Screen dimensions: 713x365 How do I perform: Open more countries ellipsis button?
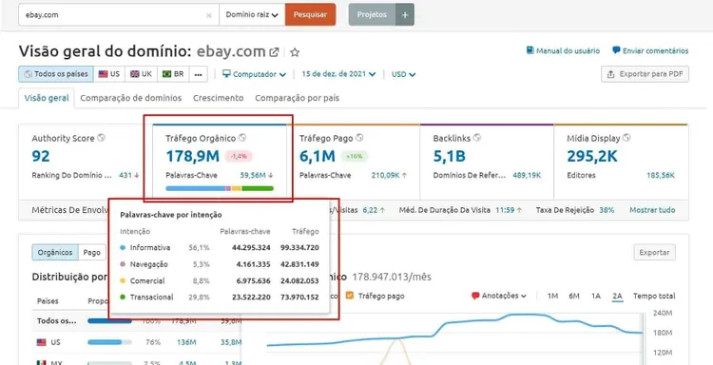[199, 74]
